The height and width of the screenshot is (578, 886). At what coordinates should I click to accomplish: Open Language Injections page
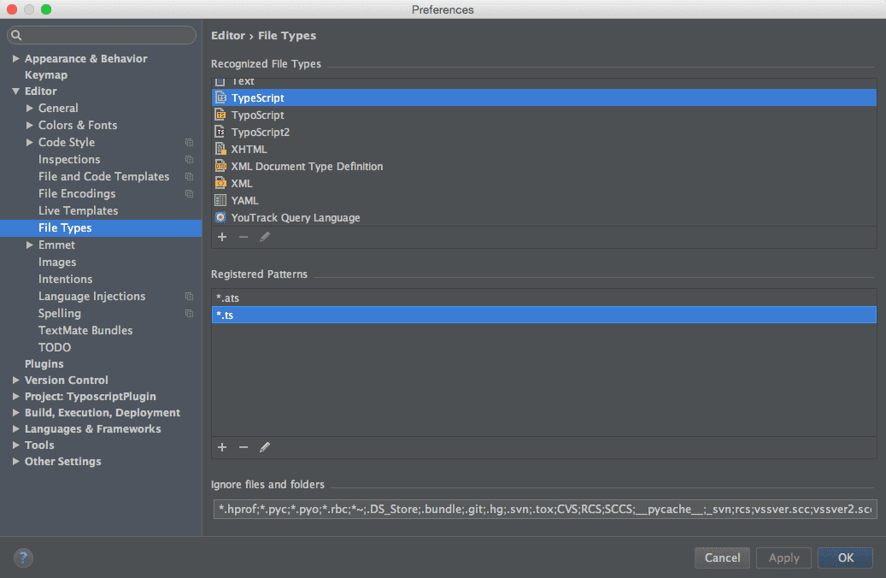pyautogui.click(x=91, y=297)
